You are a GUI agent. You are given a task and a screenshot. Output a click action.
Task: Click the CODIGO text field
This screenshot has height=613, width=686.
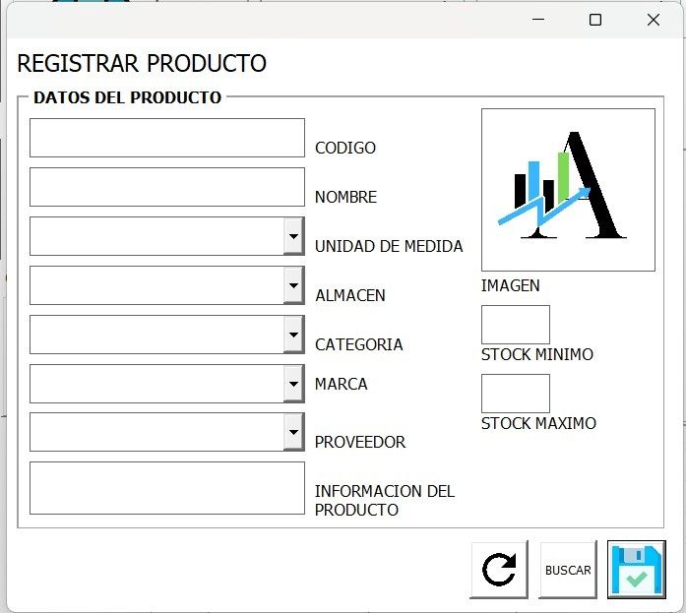pos(167,138)
